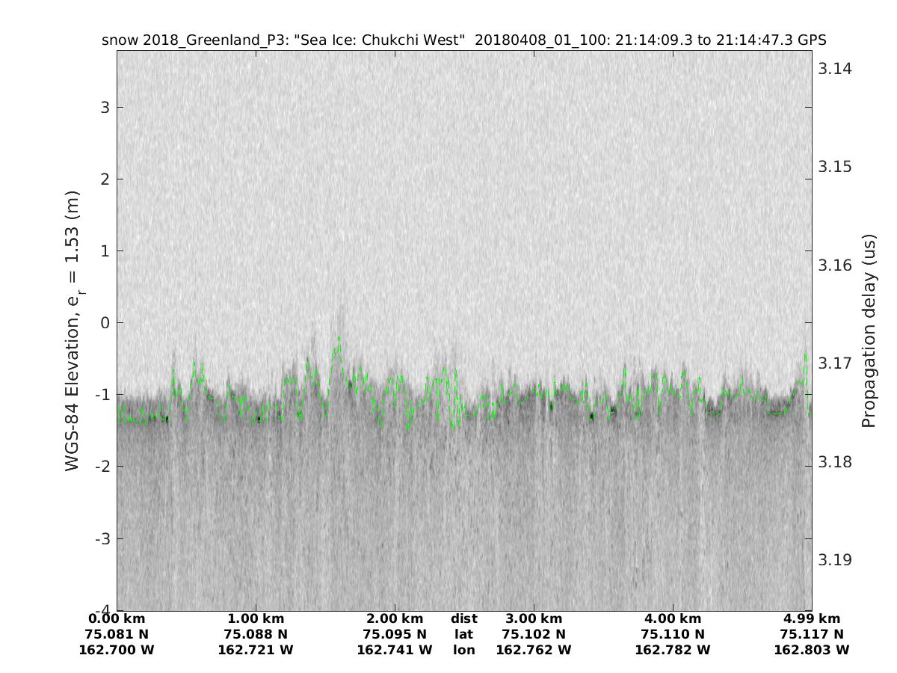Select the 162.762 W longitude label
The height and width of the screenshot is (673, 897).
(534, 650)
